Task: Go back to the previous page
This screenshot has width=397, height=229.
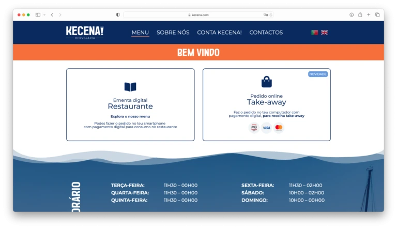Action: point(52,15)
